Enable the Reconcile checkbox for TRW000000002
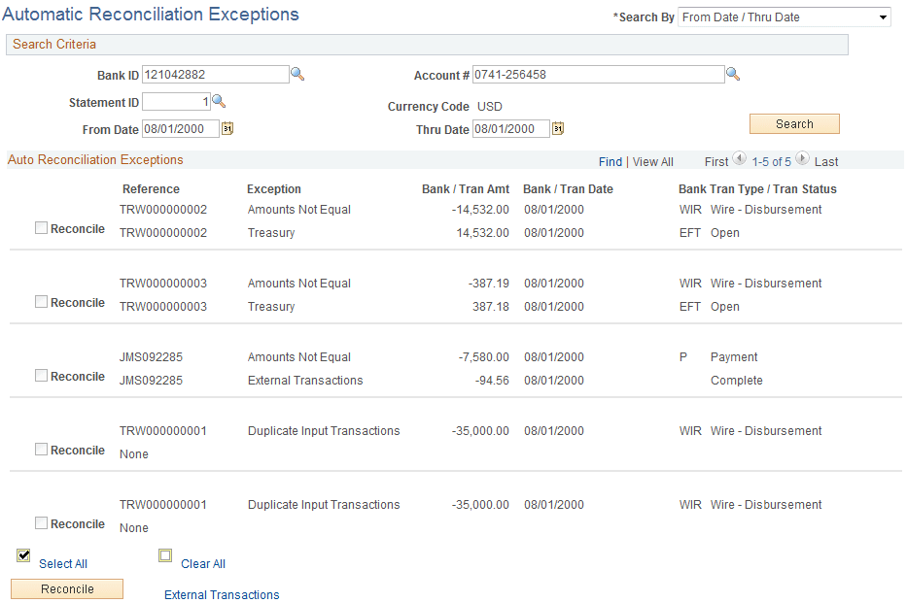Image resolution: width=907 pixels, height=603 pixels. (x=40, y=227)
